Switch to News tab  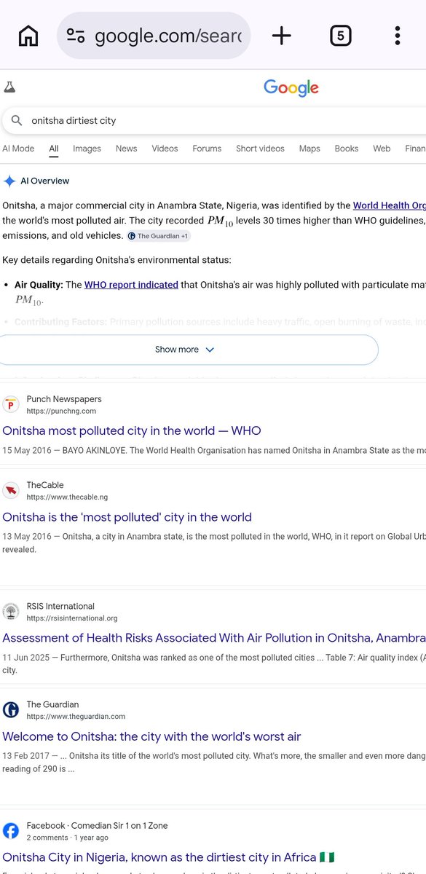[126, 149]
